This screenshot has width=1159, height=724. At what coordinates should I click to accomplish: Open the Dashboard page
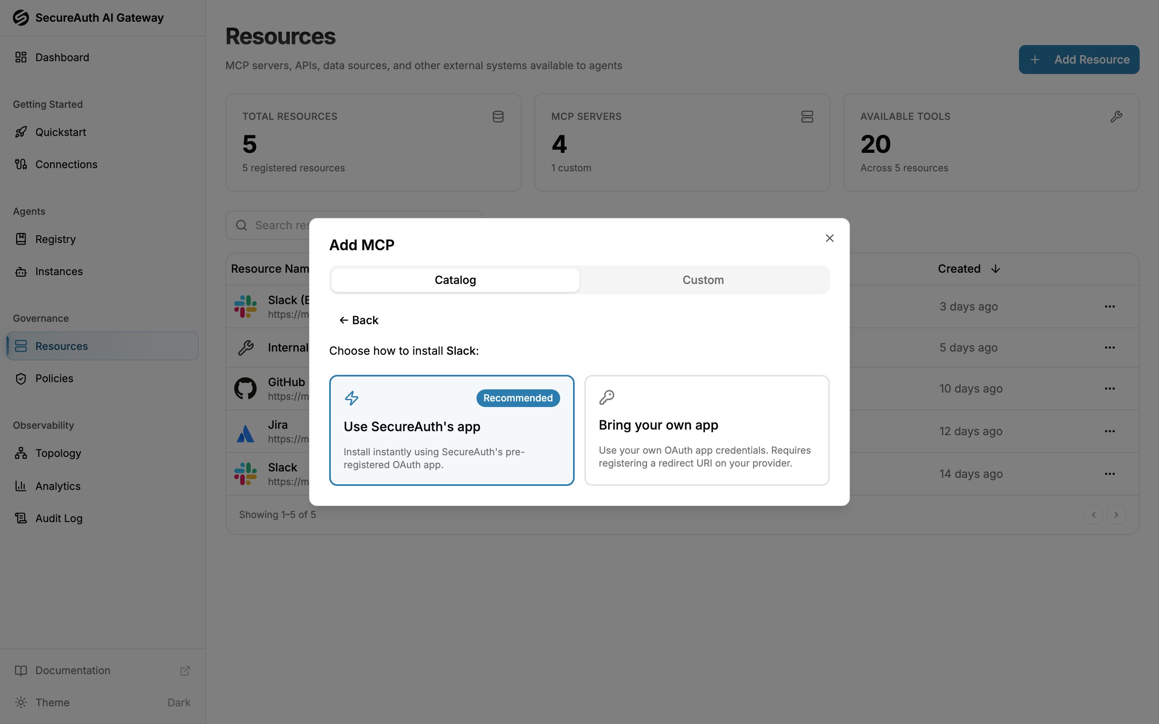[103, 58]
